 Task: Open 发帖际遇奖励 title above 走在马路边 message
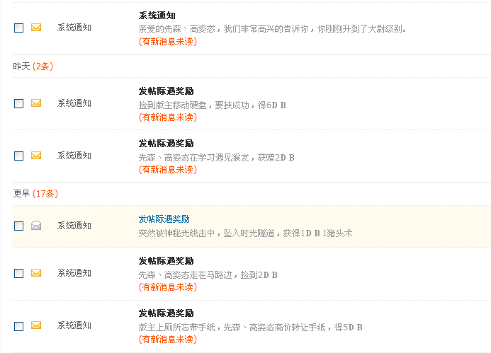coord(166,261)
